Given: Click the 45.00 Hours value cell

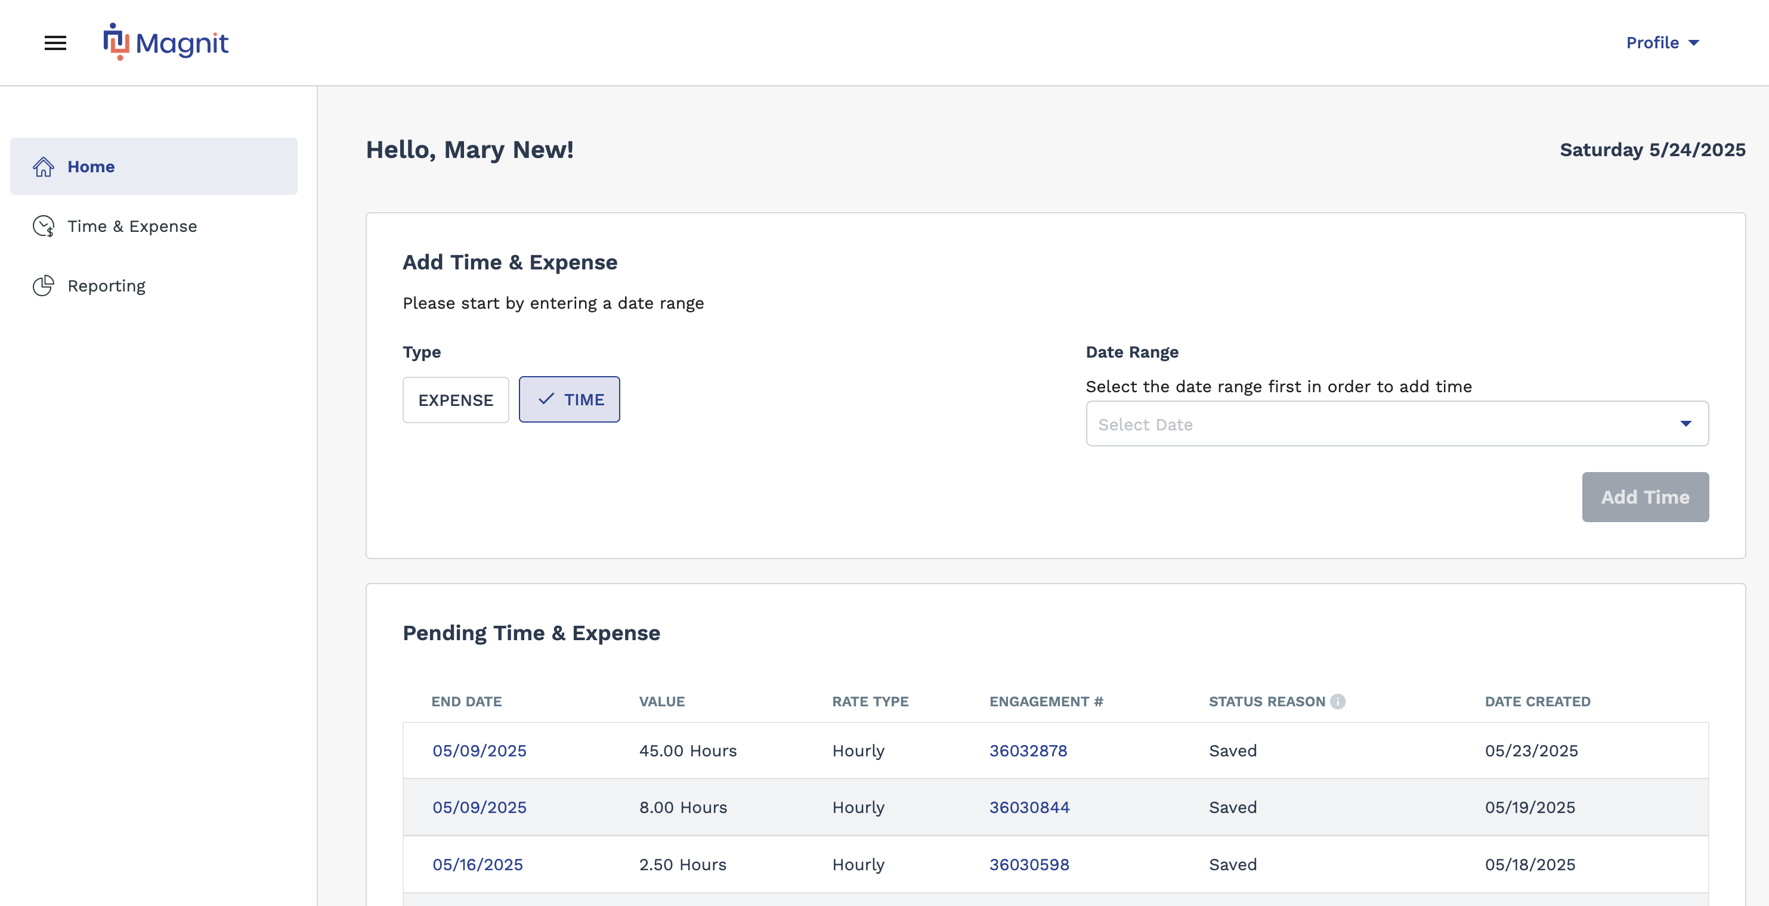Looking at the screenshot, I should (x=688, y=750).
